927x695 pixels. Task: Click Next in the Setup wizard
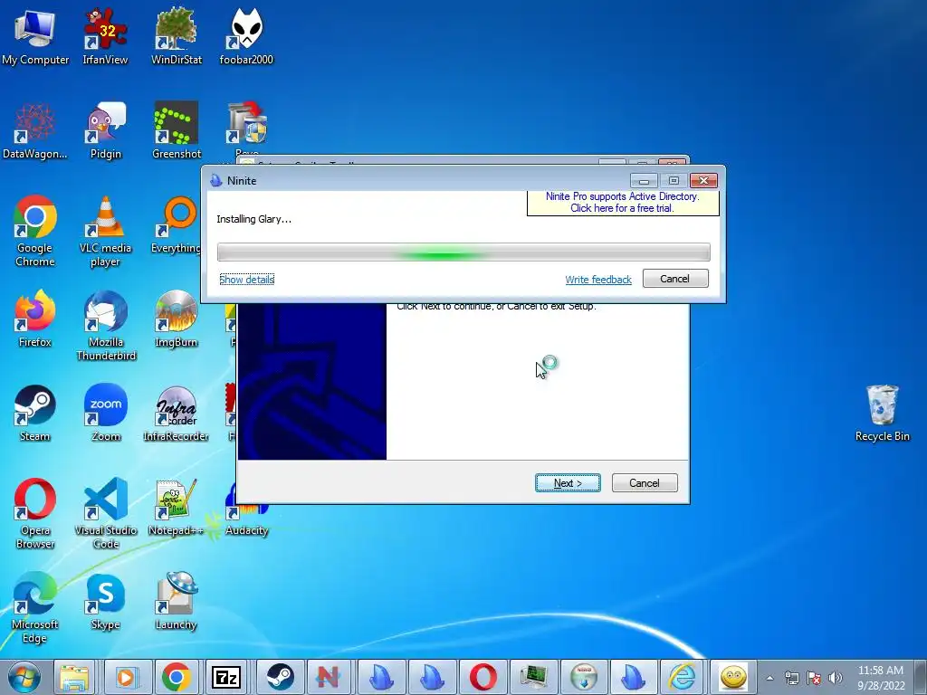point(568,483)
